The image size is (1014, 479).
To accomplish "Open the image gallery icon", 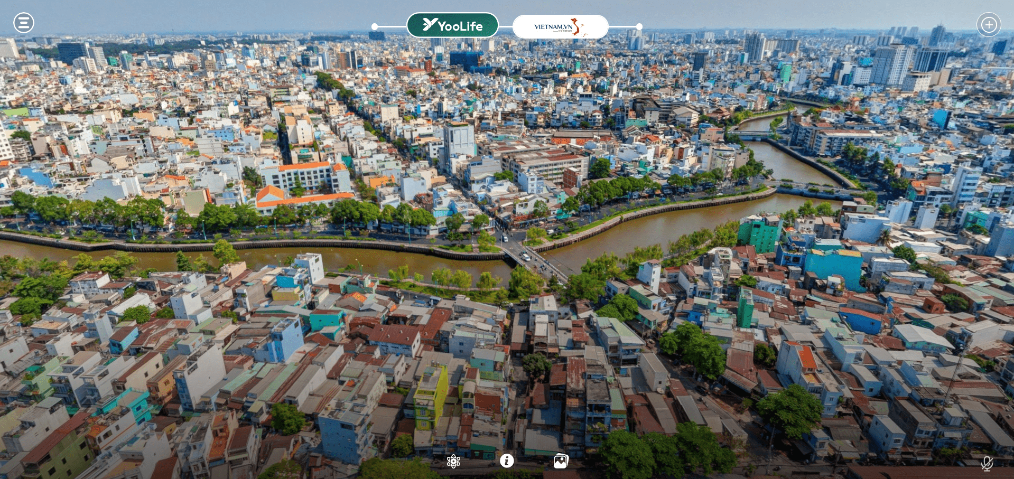I will [561, 461].
